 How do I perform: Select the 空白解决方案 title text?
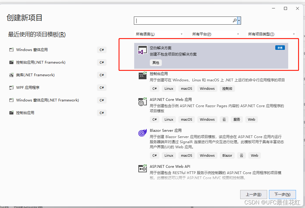pos(161,48)
